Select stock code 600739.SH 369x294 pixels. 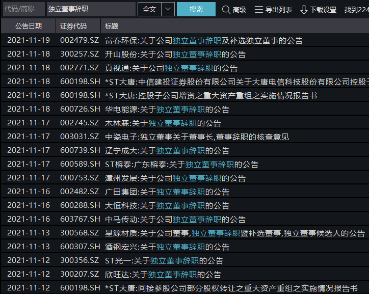coord(80,150)
